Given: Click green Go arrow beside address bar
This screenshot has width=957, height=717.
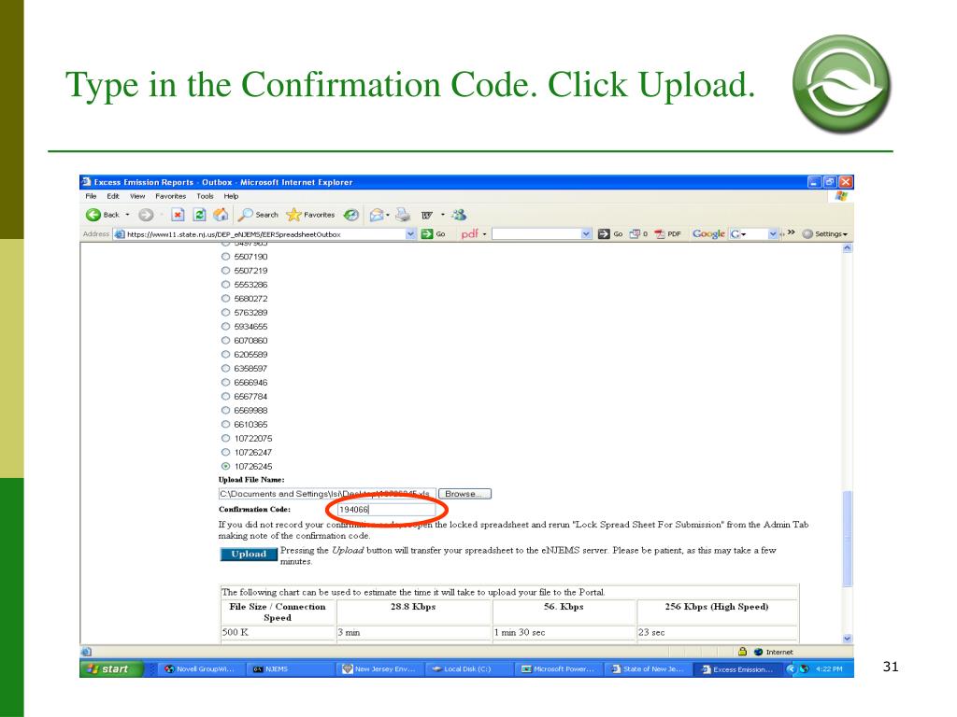Looking at the screenshot, I should pyautogui.click(x=426, y=234).
